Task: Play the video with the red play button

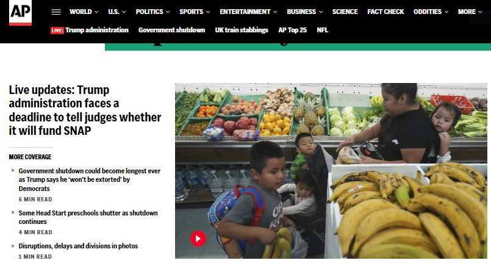Action: point(198,239)
